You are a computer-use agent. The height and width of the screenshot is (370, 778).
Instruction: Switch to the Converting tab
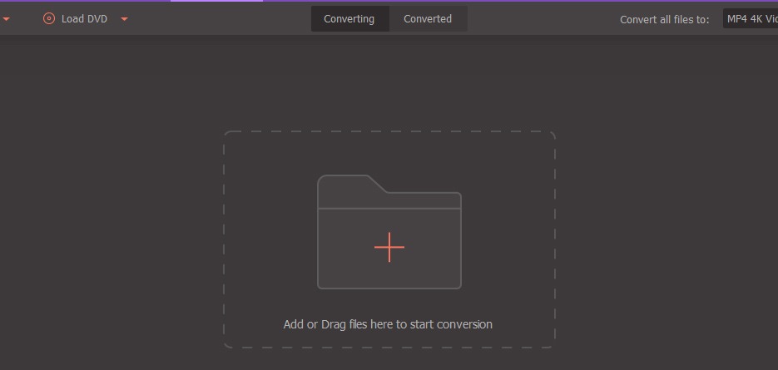(349, 19)
